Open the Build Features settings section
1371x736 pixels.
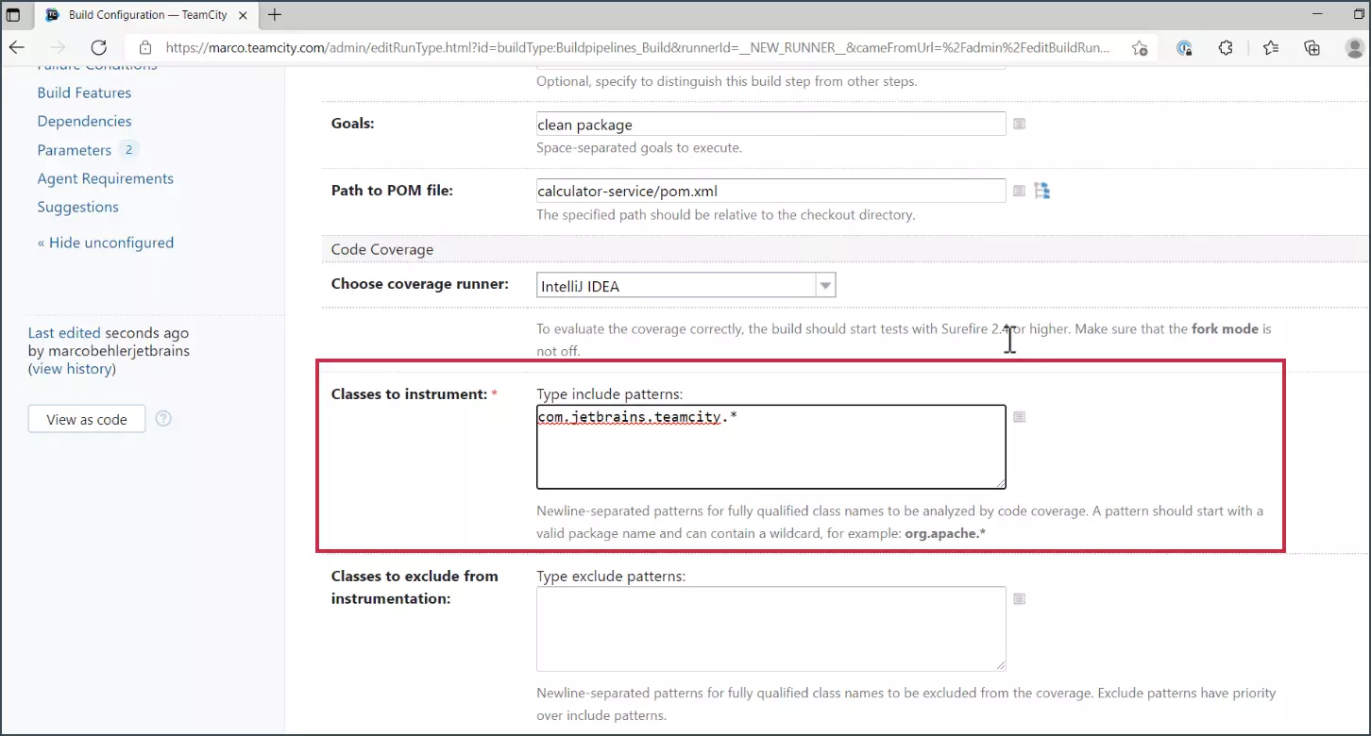84,92
